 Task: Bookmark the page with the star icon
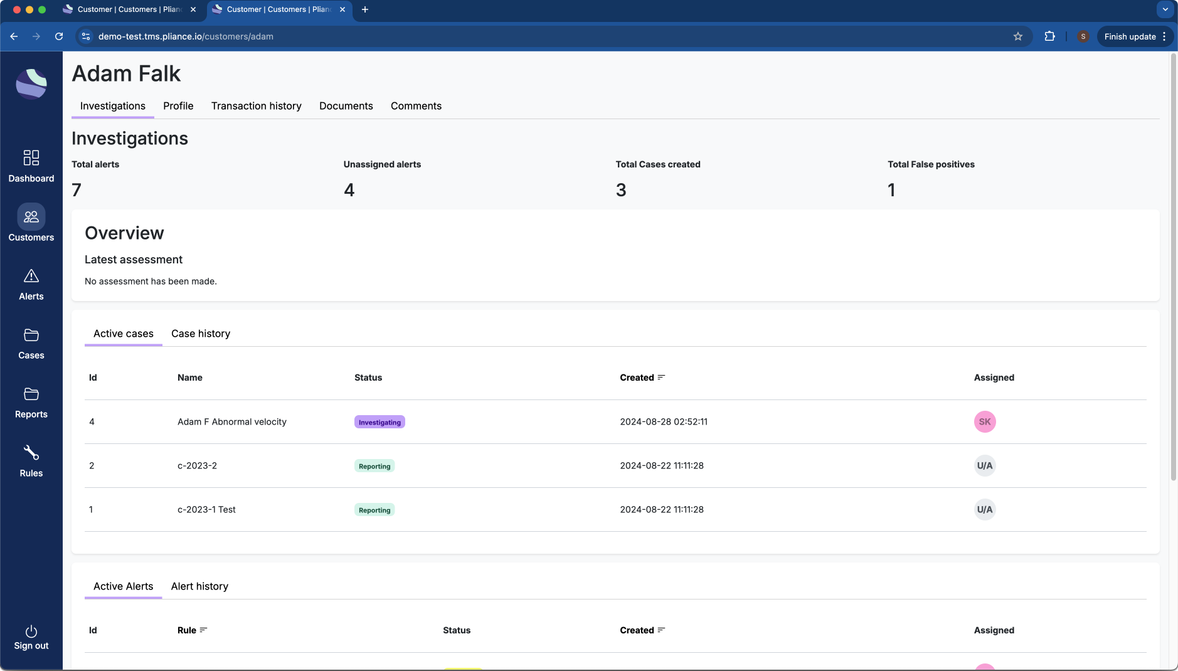(1017, 36)
